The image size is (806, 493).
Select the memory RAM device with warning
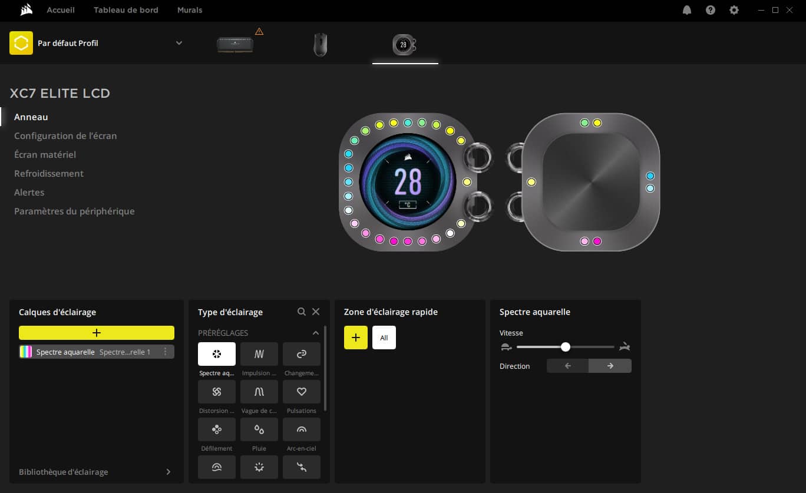point(236,44)
